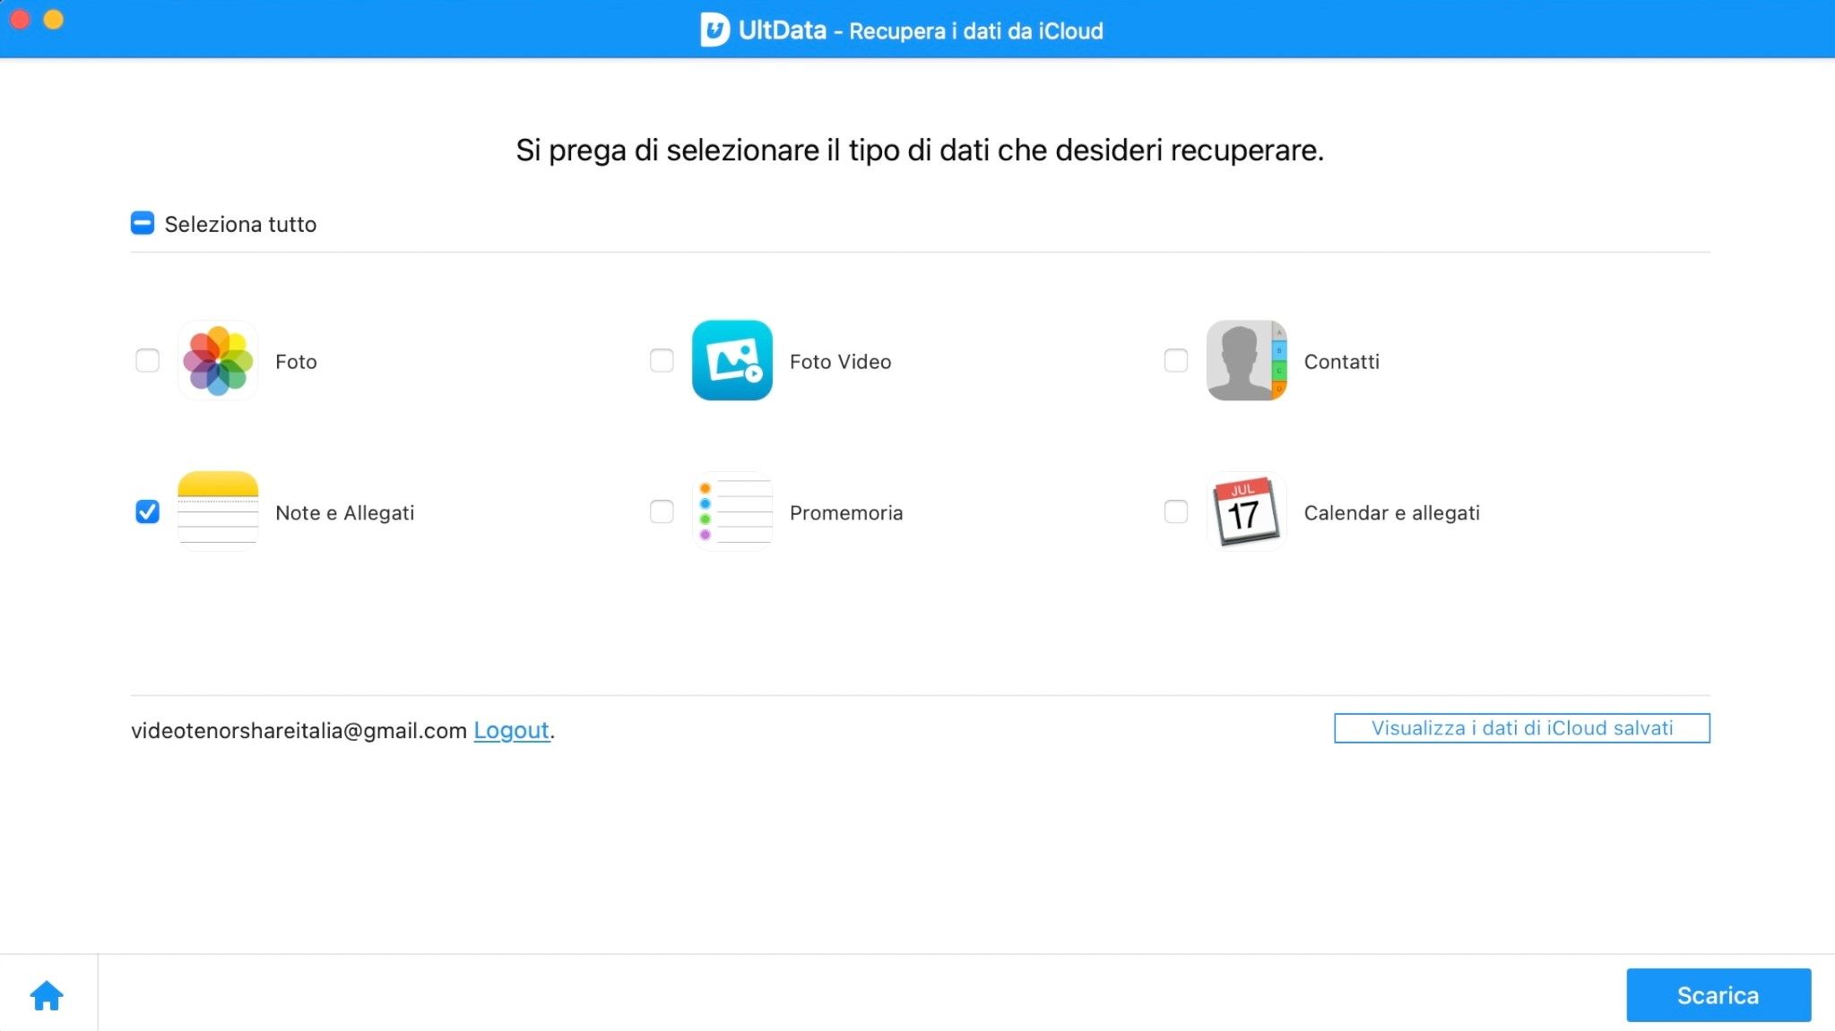Viewport: 1835px width, 1031px height.
Task: Tick the Promemoria checkbox
Action: 662,511
